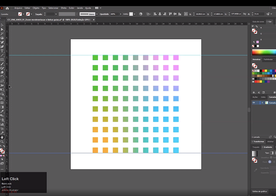Hide the Camada layer with eye icon
Screen dimensions: 276x196
pyautogui.click(x=254, y=103)
